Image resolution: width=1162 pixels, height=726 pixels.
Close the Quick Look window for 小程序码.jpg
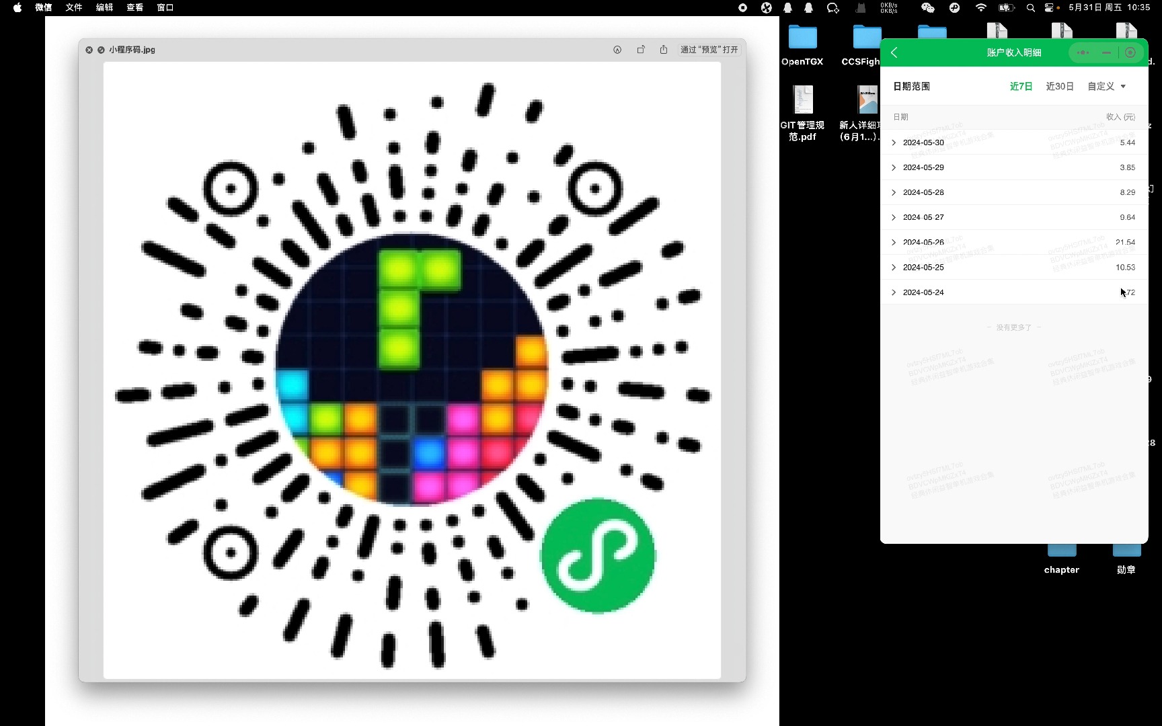89,50
